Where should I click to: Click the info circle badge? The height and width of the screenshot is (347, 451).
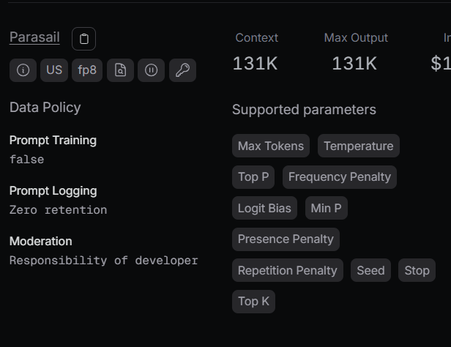(x=23, y=70)
